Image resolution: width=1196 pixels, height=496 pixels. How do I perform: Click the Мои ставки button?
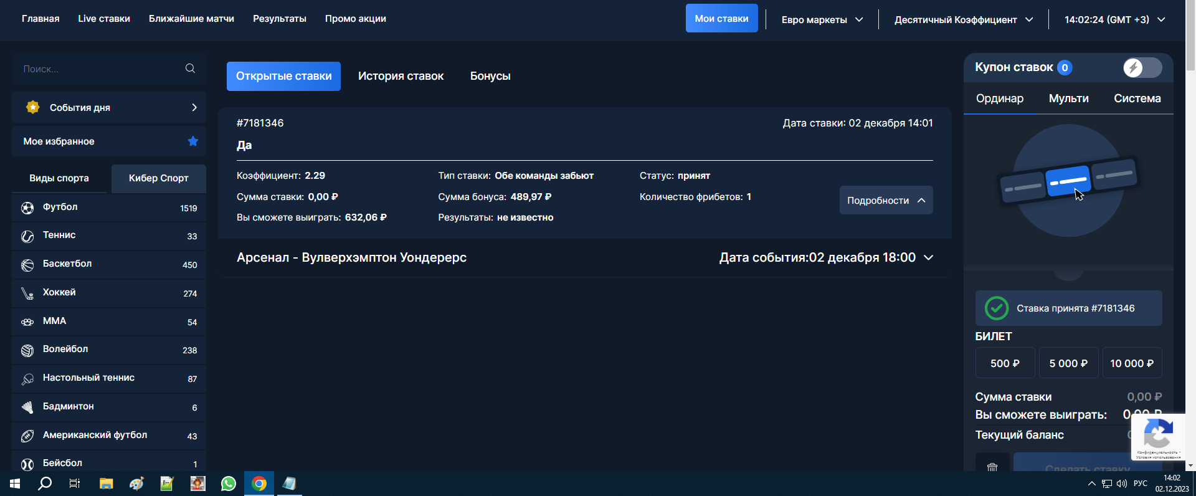[x=721, y=18]
